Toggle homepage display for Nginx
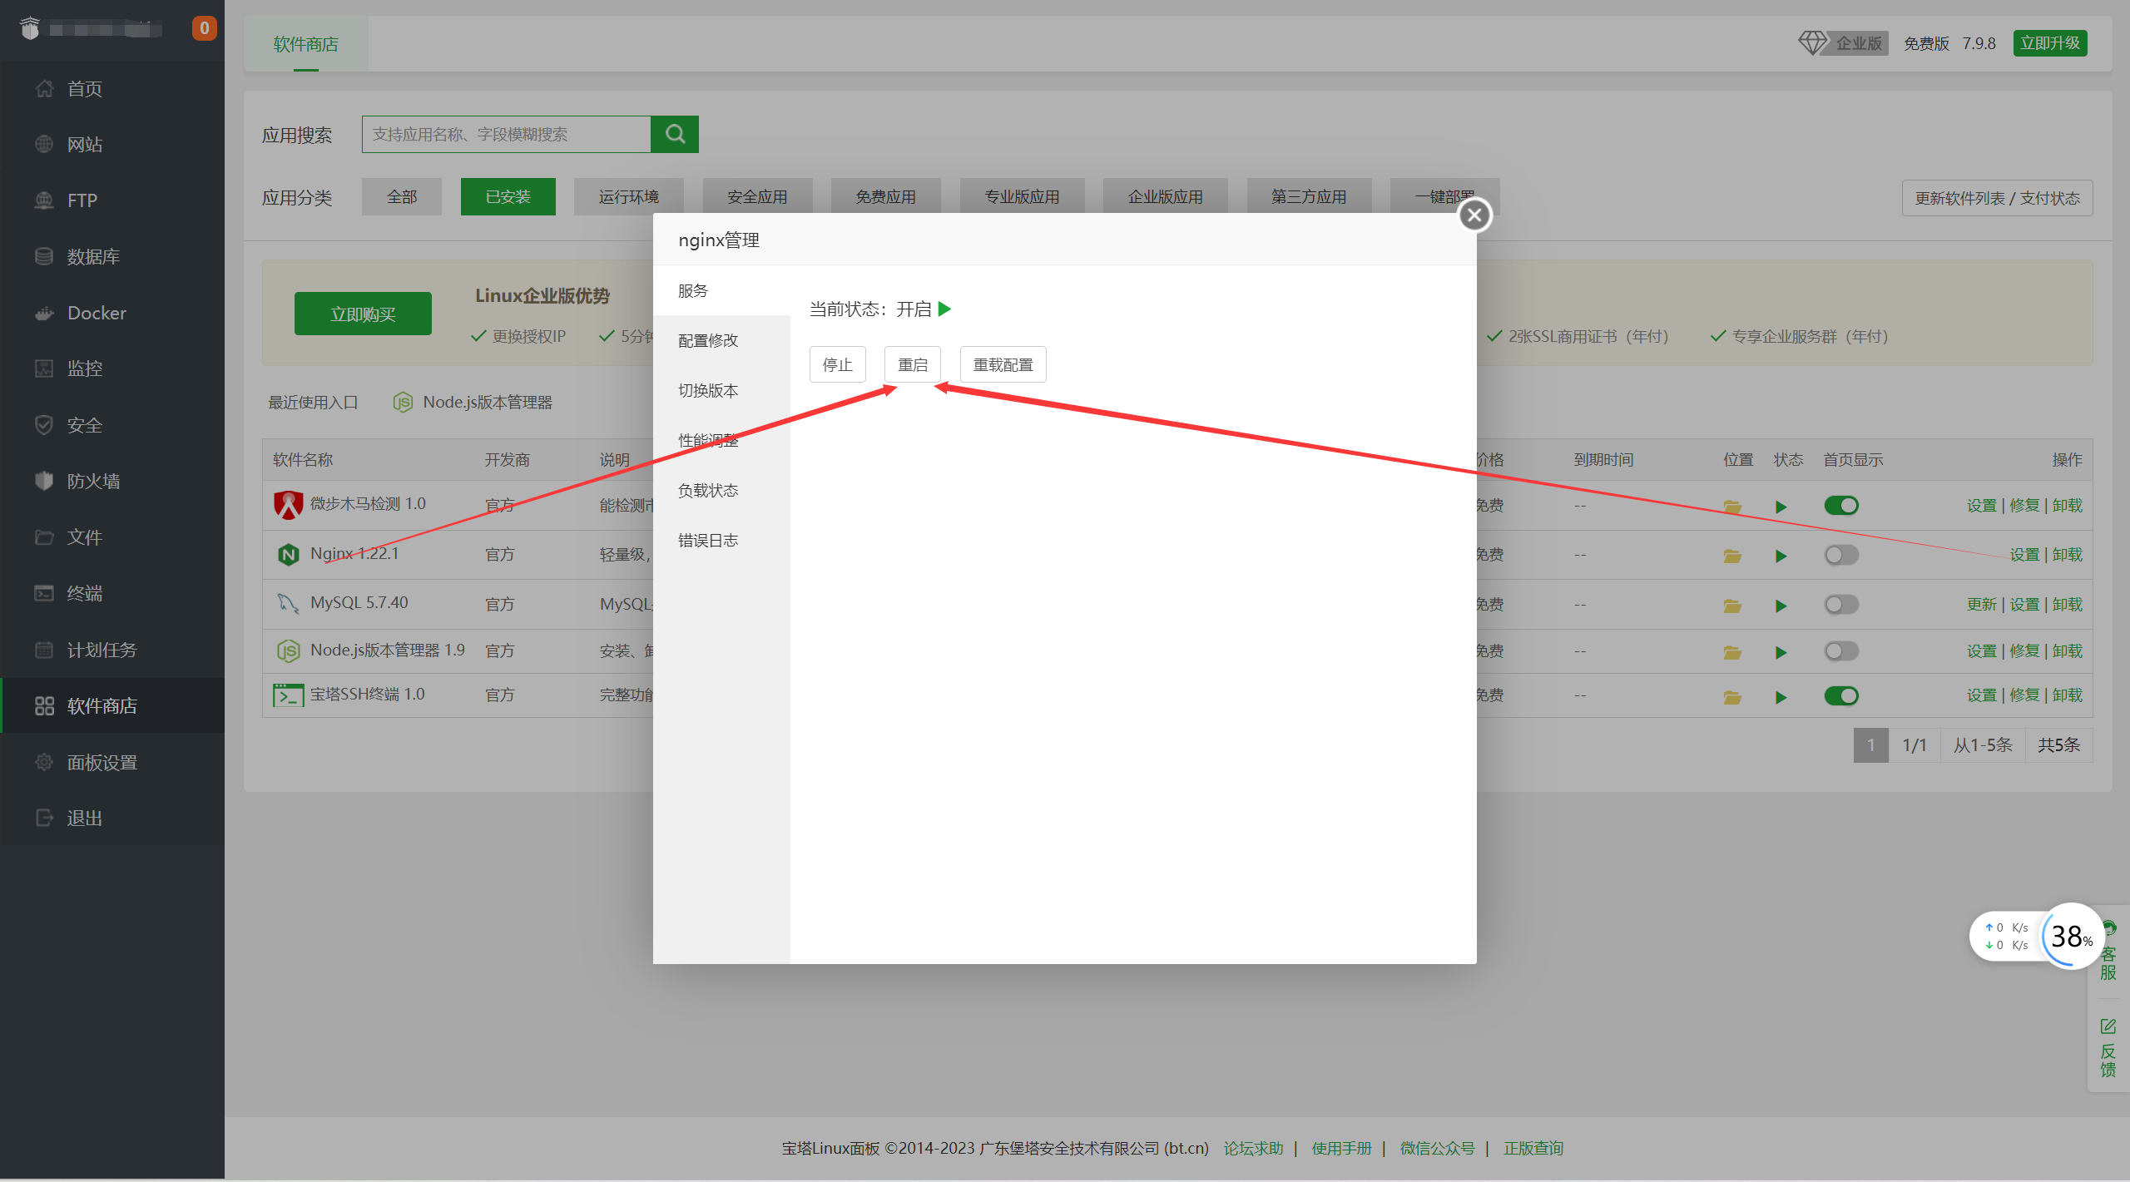Image resolution: width=2130 pixels, height=1182 pixels. tap(1840, 555)
